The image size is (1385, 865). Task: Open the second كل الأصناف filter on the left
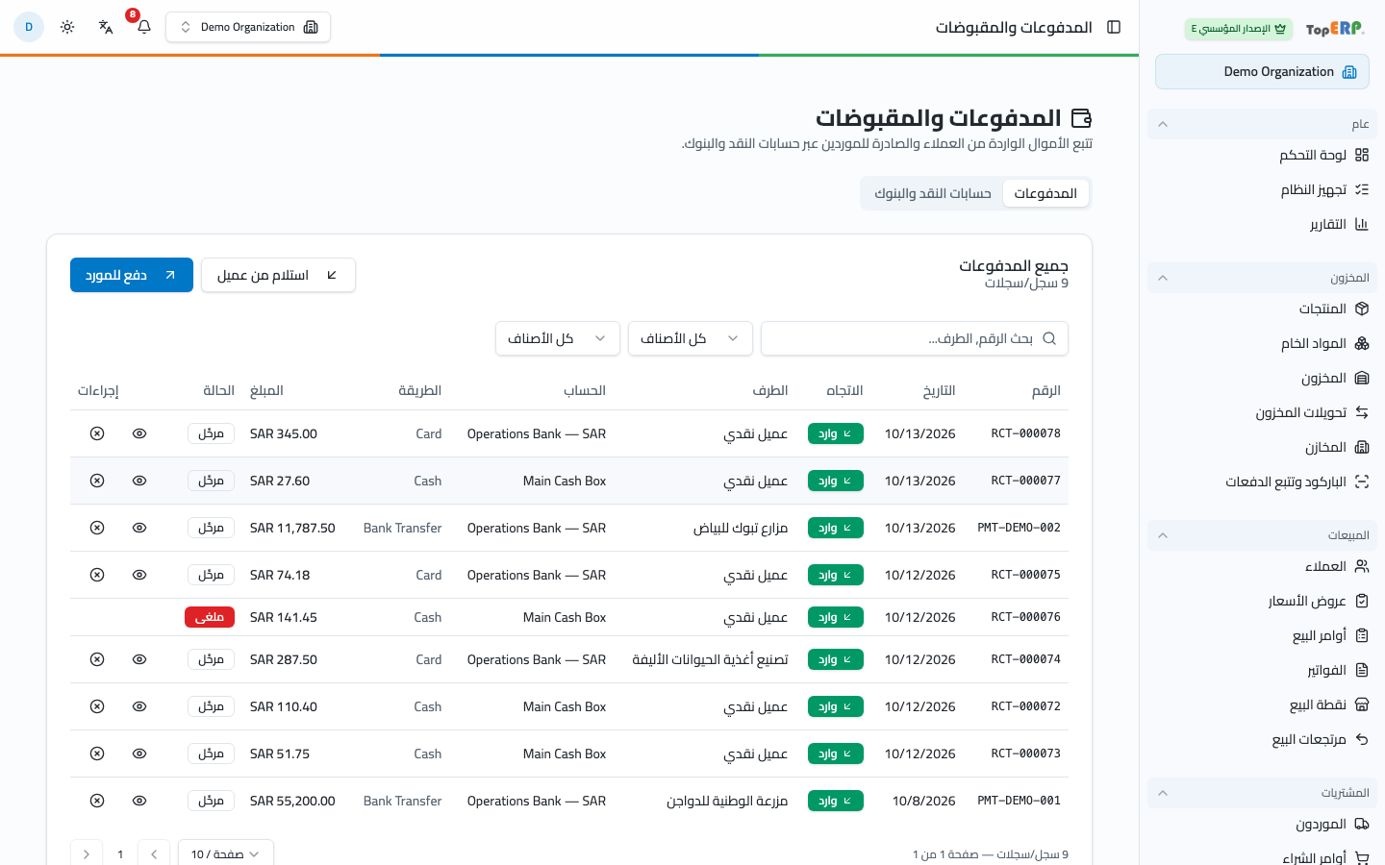coord(558,338)
